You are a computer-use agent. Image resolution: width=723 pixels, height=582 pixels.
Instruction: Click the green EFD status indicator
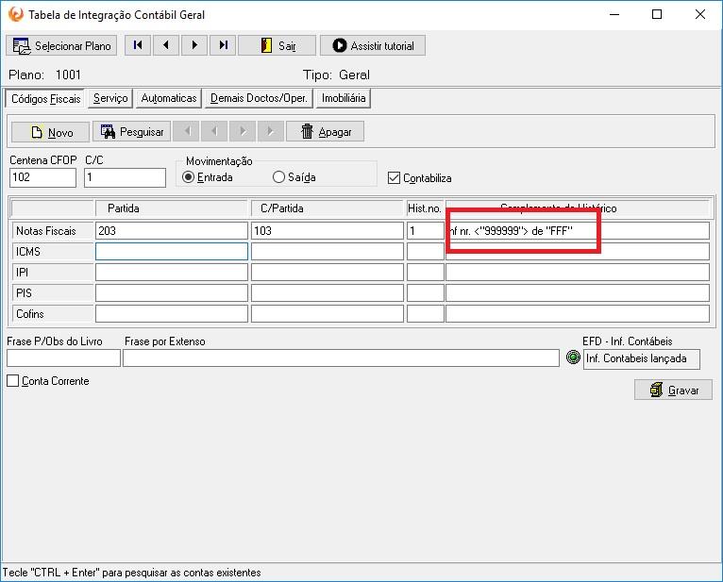[x=572, y=358]
